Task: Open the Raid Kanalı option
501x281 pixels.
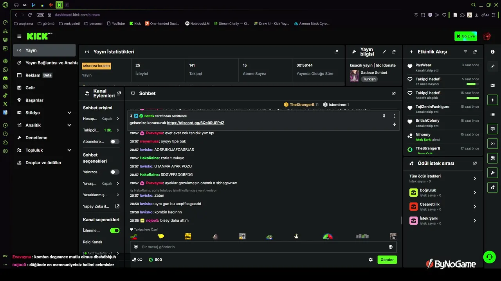Action: pos(92,242)
